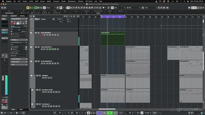205x115 pixels.
Task: Switch to the Inspector tab
Action: pos(13,16)
